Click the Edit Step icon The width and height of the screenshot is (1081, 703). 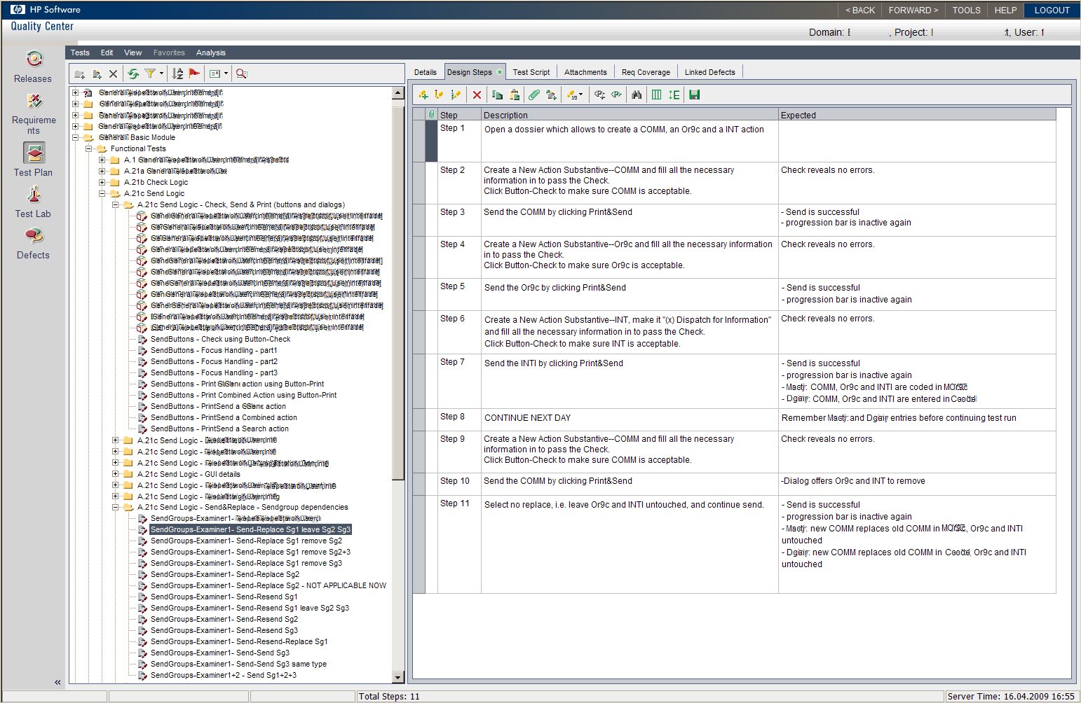(440, 95)
